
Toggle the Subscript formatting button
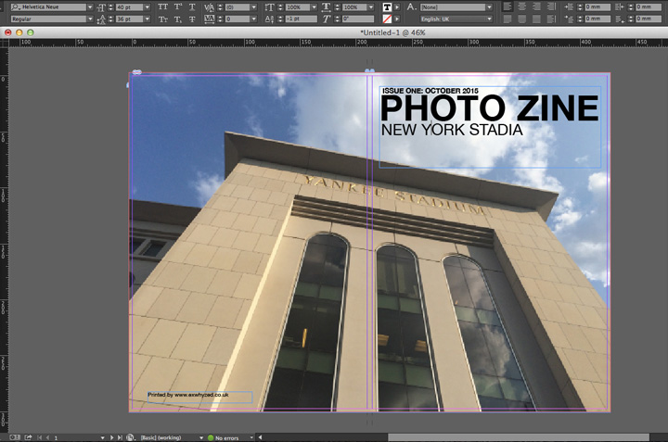pos(177,19)
